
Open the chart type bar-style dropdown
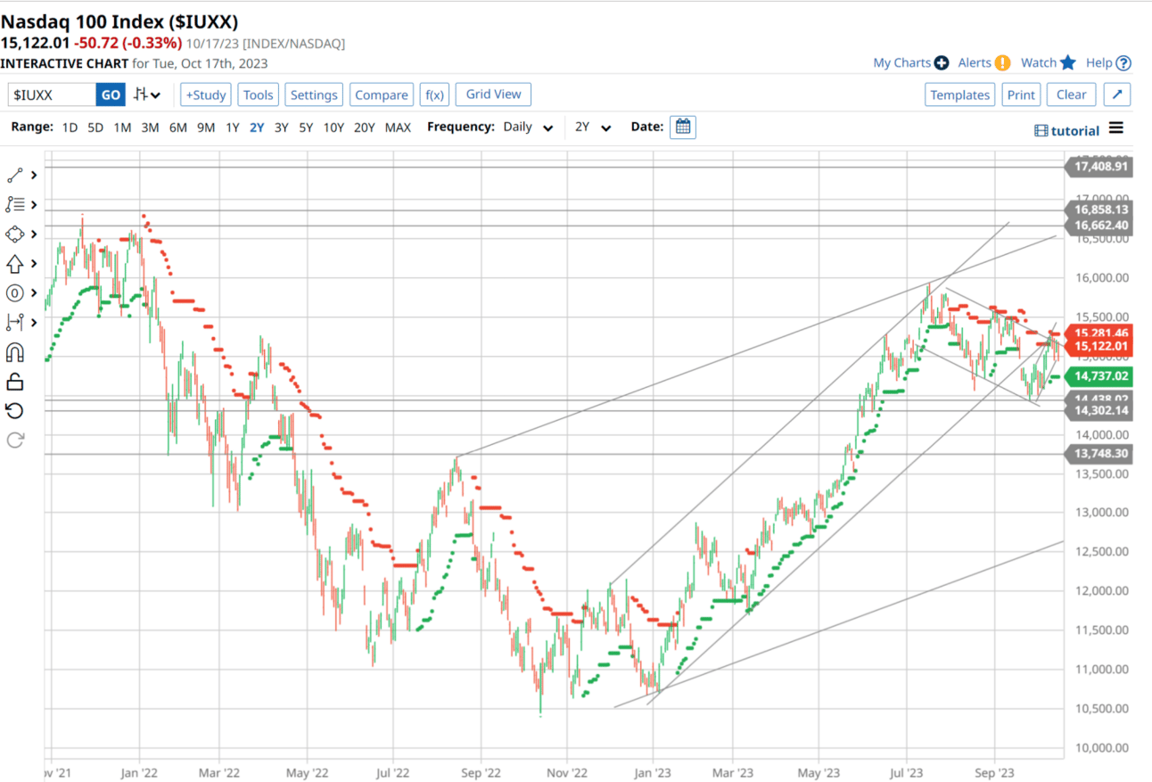[147, 95]
